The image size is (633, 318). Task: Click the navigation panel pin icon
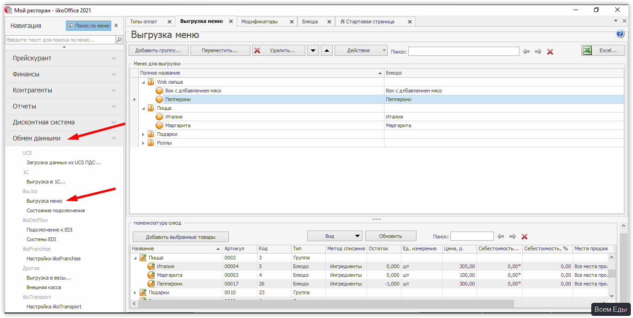tap(116, 26)
